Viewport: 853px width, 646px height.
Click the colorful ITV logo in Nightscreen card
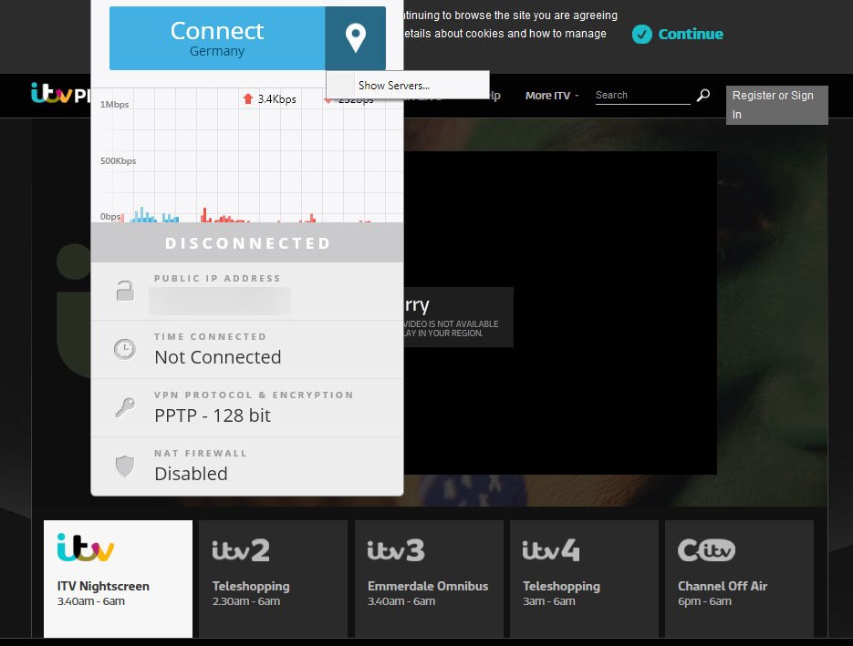86,548
